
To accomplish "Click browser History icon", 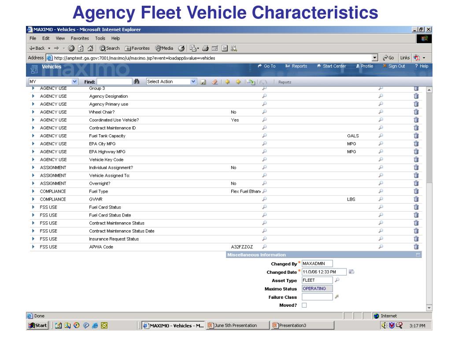I will click(181, 48).
